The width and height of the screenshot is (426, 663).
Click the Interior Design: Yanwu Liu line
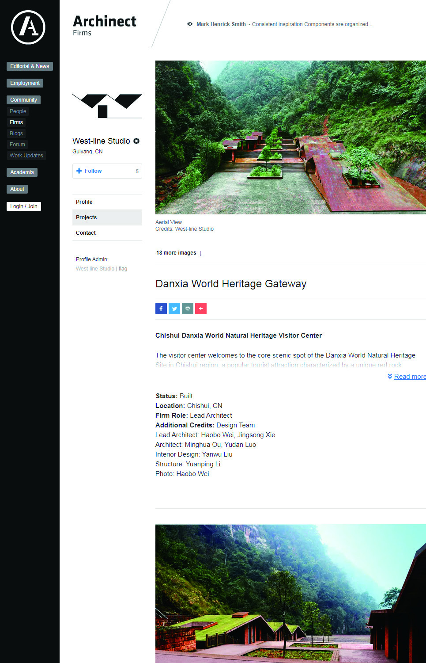pos(194,454)
